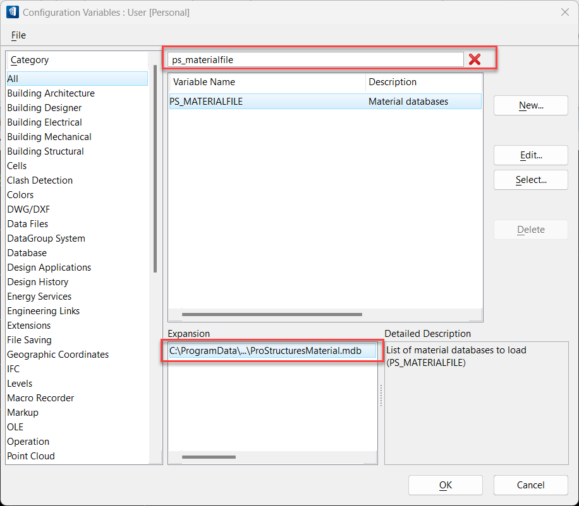Select the IFC category

point(13,369)
